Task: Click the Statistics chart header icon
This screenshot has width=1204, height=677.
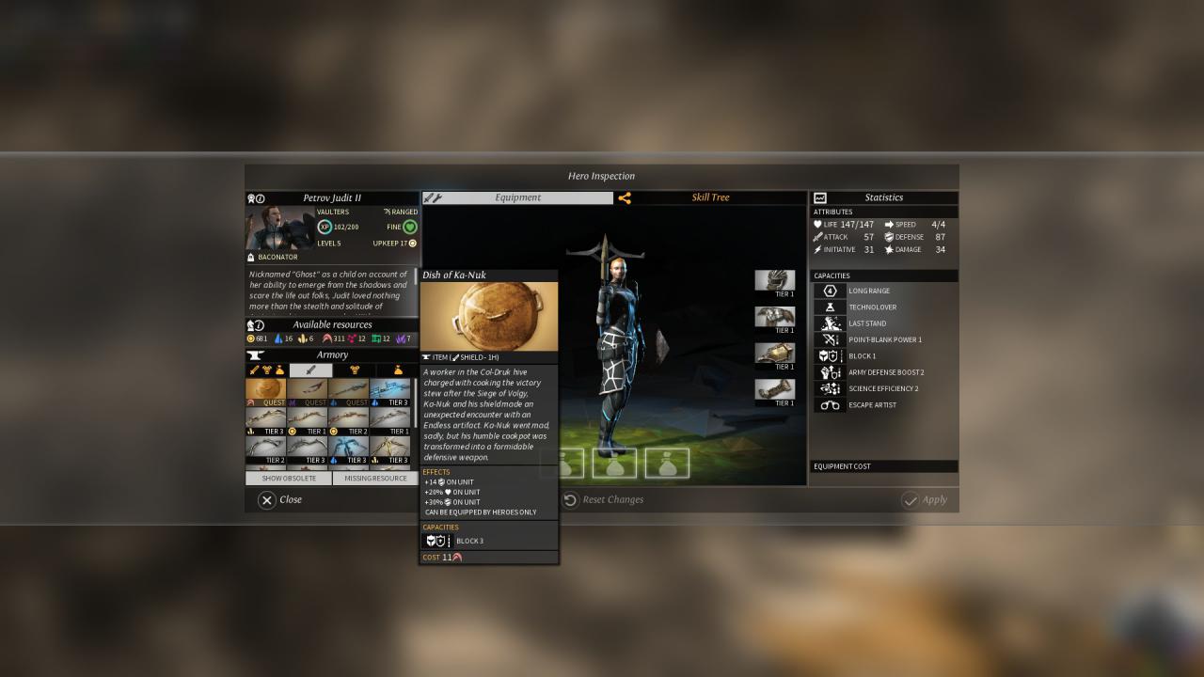Action: 820,198
